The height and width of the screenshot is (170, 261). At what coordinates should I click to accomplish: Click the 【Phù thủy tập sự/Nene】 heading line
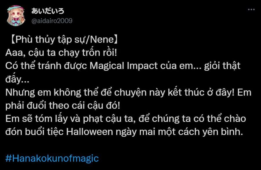point(64,40)
